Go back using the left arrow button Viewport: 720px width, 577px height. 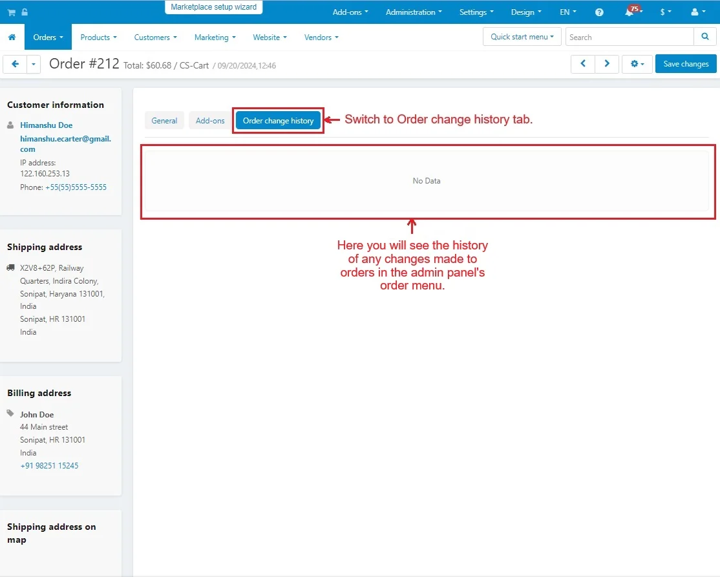point(15,64)
